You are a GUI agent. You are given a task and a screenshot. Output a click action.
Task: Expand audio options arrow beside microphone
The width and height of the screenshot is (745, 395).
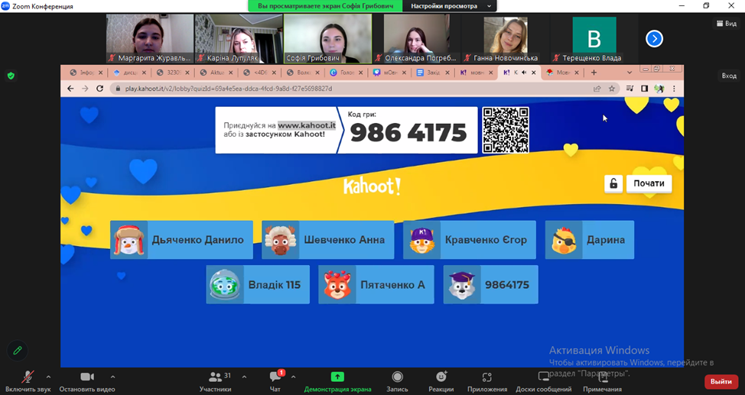[x=48, y=377]
